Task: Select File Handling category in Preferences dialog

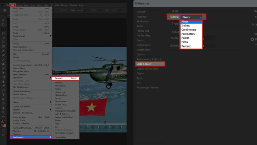Action: (x=143, y=35)
